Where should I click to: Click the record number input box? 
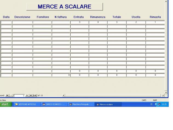click(19, 95)
